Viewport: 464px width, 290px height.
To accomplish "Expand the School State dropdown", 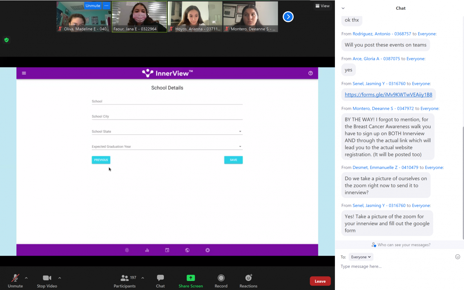I will tap(167, 132).
